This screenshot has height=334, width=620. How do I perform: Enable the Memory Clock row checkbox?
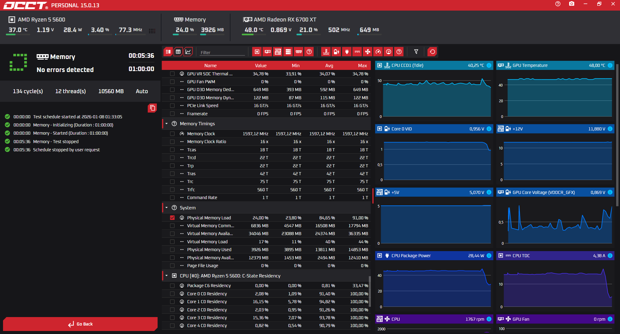172,134
